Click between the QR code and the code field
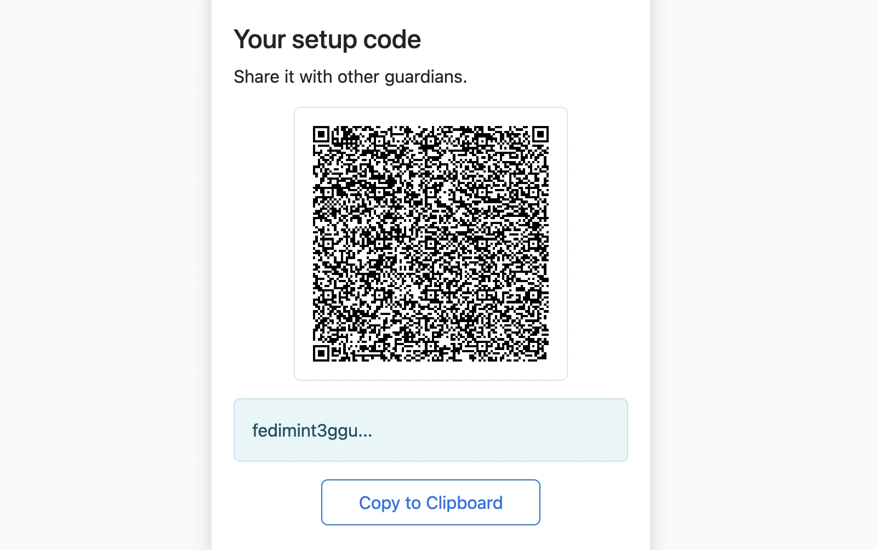The width and height of the screenshot is (877, 550). pos(431,389)
